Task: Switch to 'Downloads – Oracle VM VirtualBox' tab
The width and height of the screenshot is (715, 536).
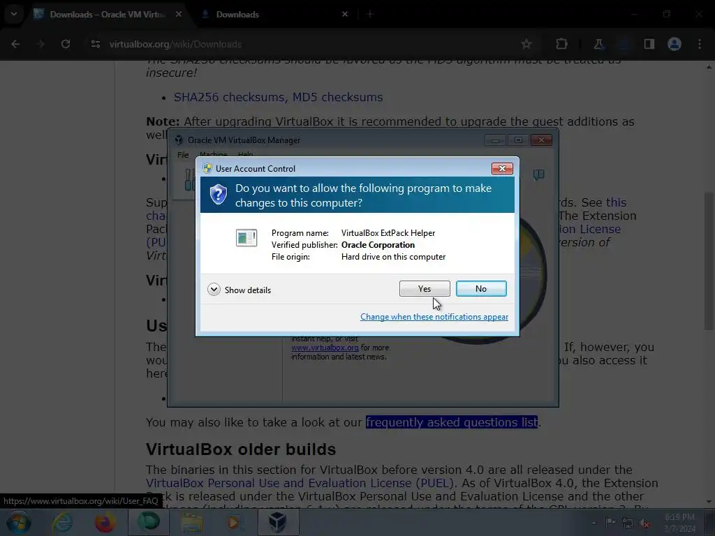Action: pyautogui.click(x=107, y=15)
